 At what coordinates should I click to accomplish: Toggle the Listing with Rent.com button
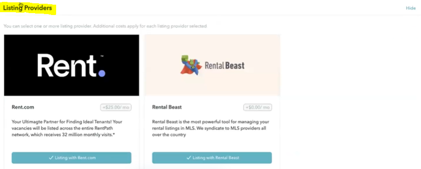[x=72, y=158]
